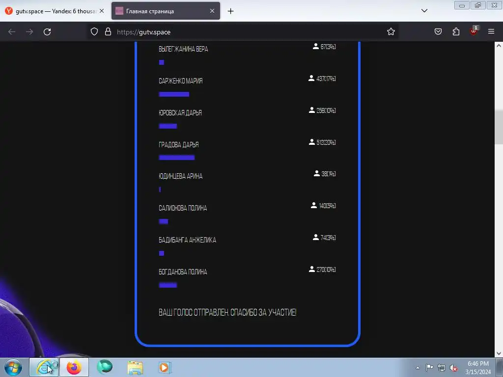
Task: Bookmark this page with the star icon
Action: pyautogui.click(x=391, y=32)
